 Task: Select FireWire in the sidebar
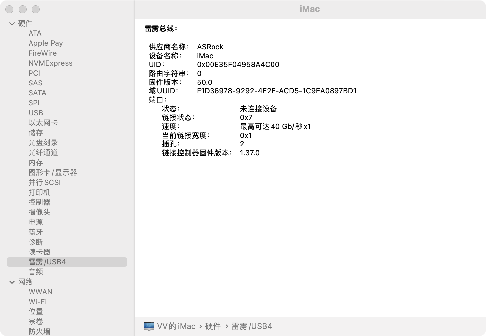(42, 53)
